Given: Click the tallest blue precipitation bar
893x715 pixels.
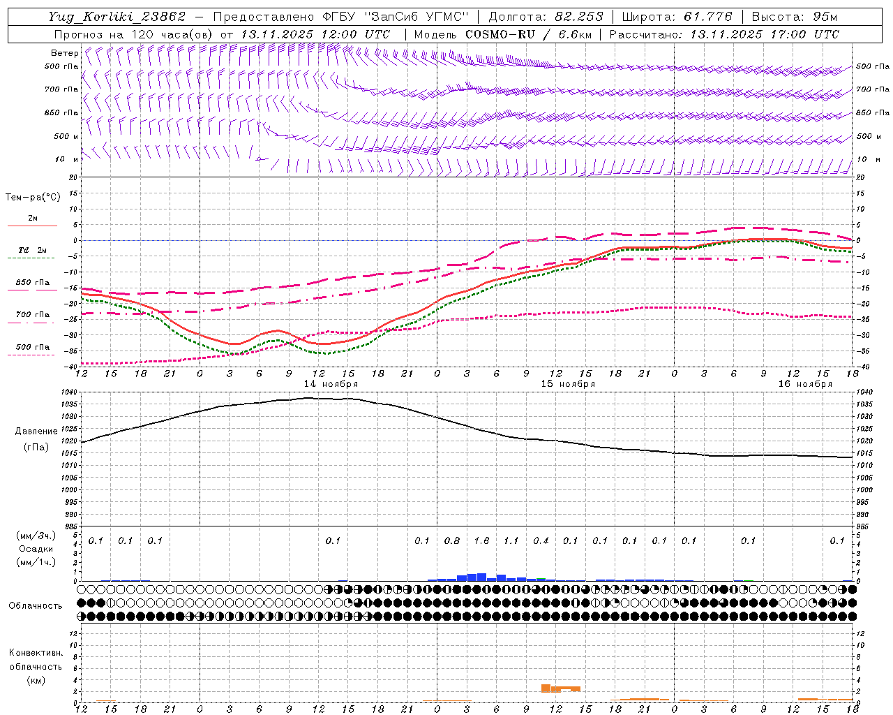Looking at the screenshot, I should click(x=481, y=577).
